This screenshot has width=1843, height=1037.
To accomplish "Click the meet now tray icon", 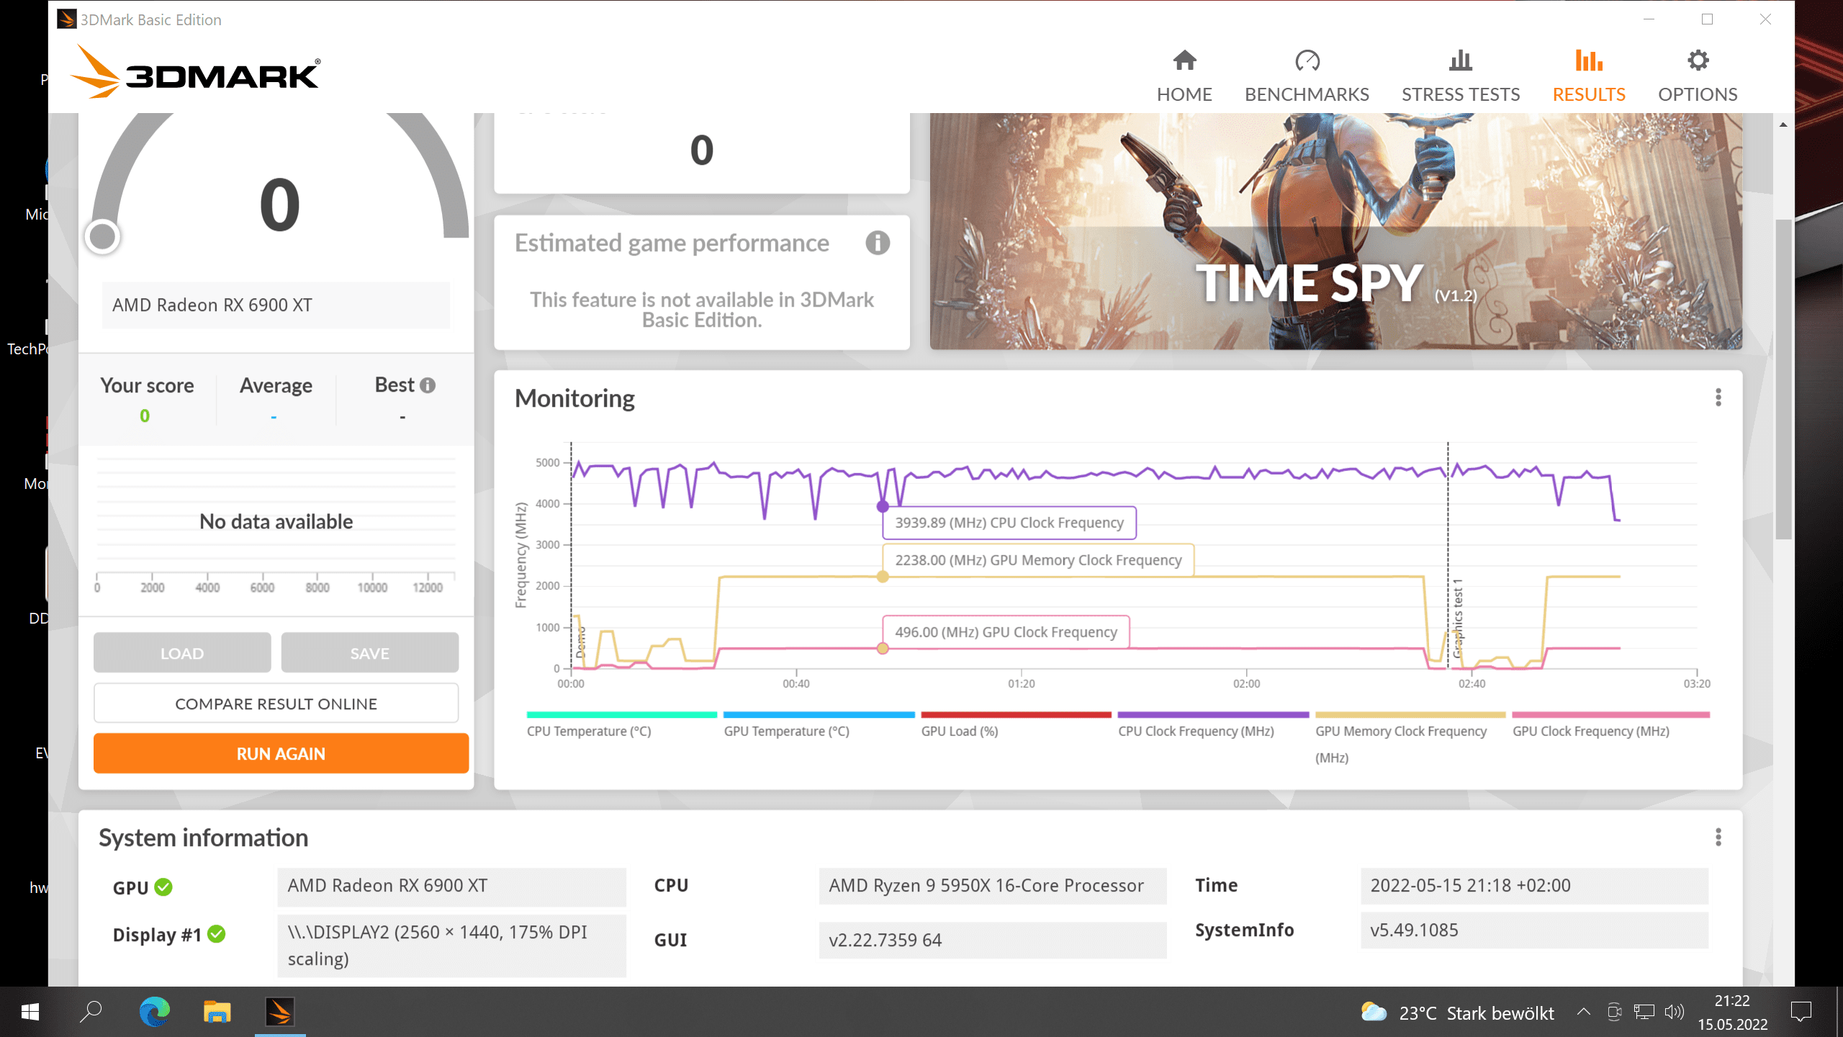I will tap(1614, 1012).
